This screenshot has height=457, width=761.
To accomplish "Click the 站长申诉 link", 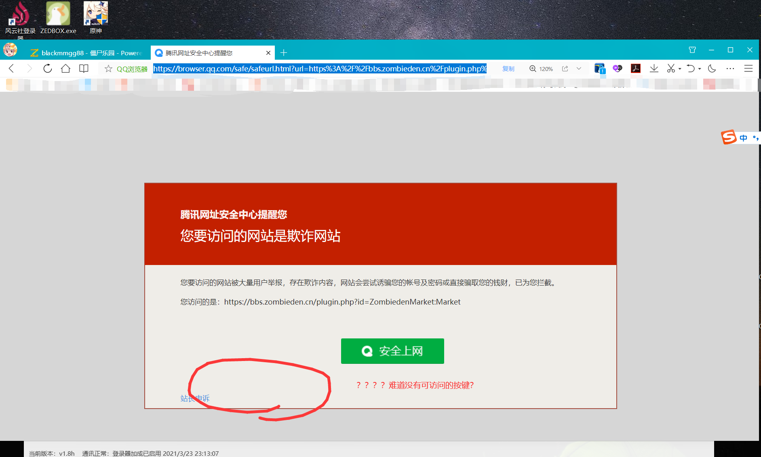I will point(195,399).
